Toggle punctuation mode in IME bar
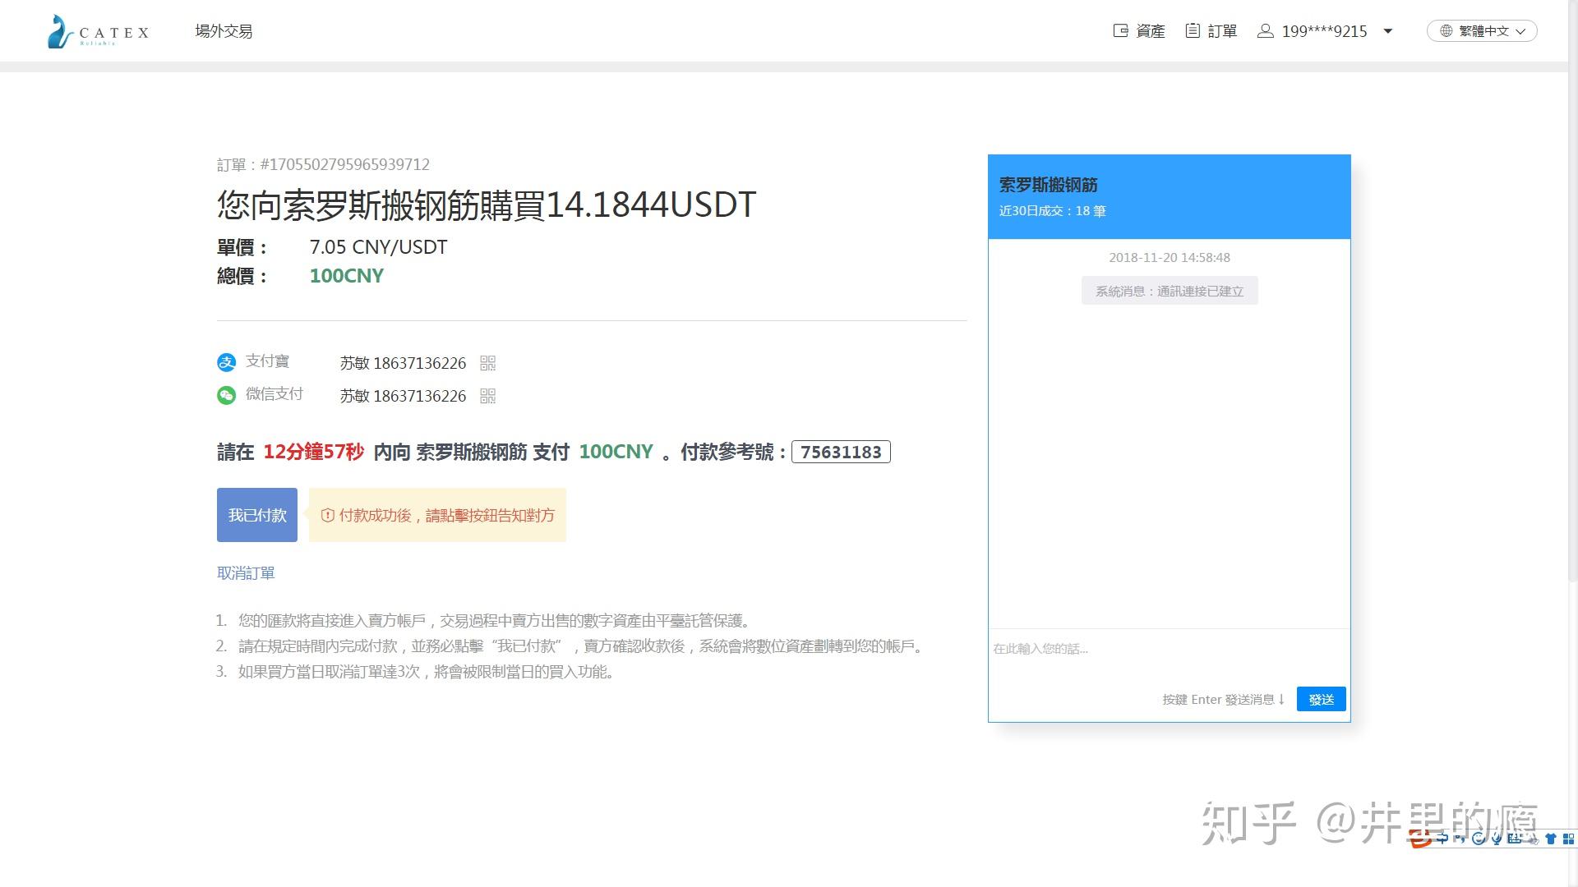This screenshot has height=887, width=1578. pos(1460,839)
